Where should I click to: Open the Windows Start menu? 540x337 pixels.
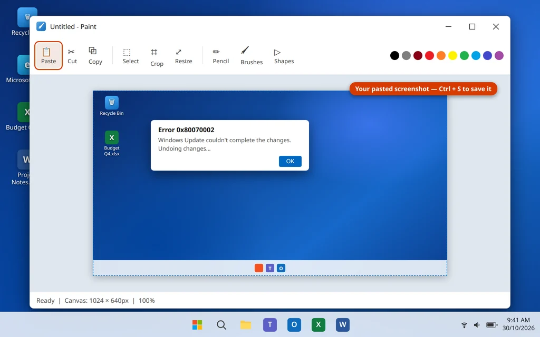click(x=197, y=324)
